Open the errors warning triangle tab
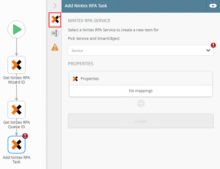Screen dimensions: 220x169 (x=55, y=47)
